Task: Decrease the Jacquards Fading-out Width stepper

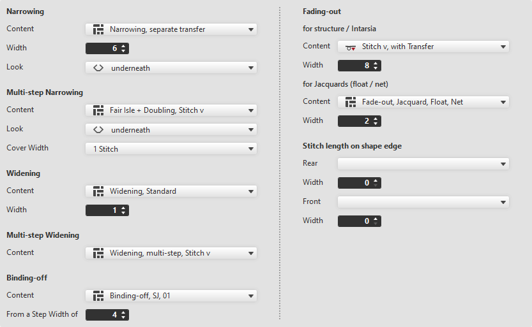Action: [x=376, y=123]
